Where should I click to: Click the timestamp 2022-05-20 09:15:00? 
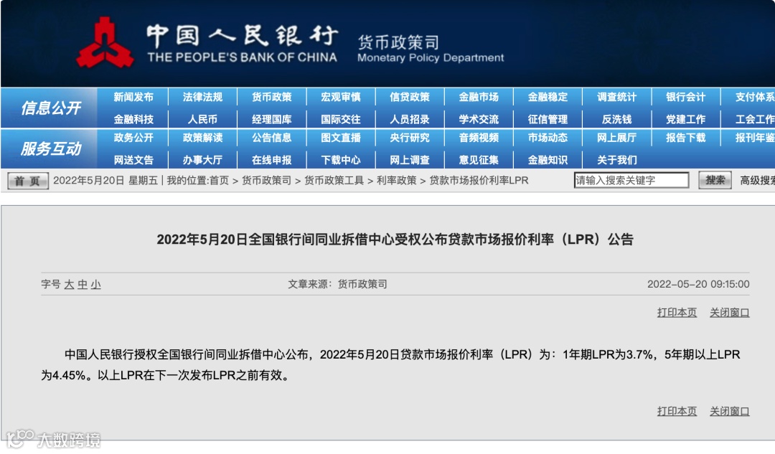pyautogui.click(x=698, y=284)
